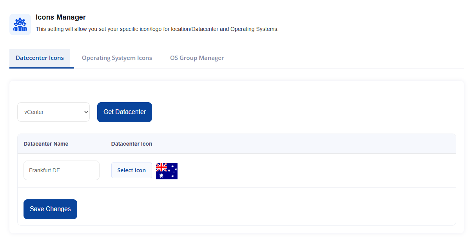Go to the OS Group Manager tab

197,58
